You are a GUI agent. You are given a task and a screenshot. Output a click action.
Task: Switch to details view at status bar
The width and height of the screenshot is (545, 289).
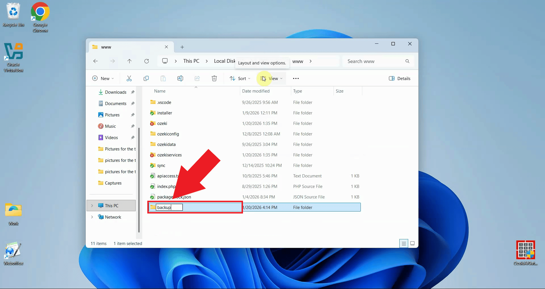coord(404,243)
